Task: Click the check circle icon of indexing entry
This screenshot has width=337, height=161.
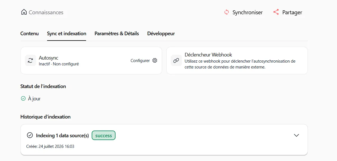Action: [x=30, y=135]
